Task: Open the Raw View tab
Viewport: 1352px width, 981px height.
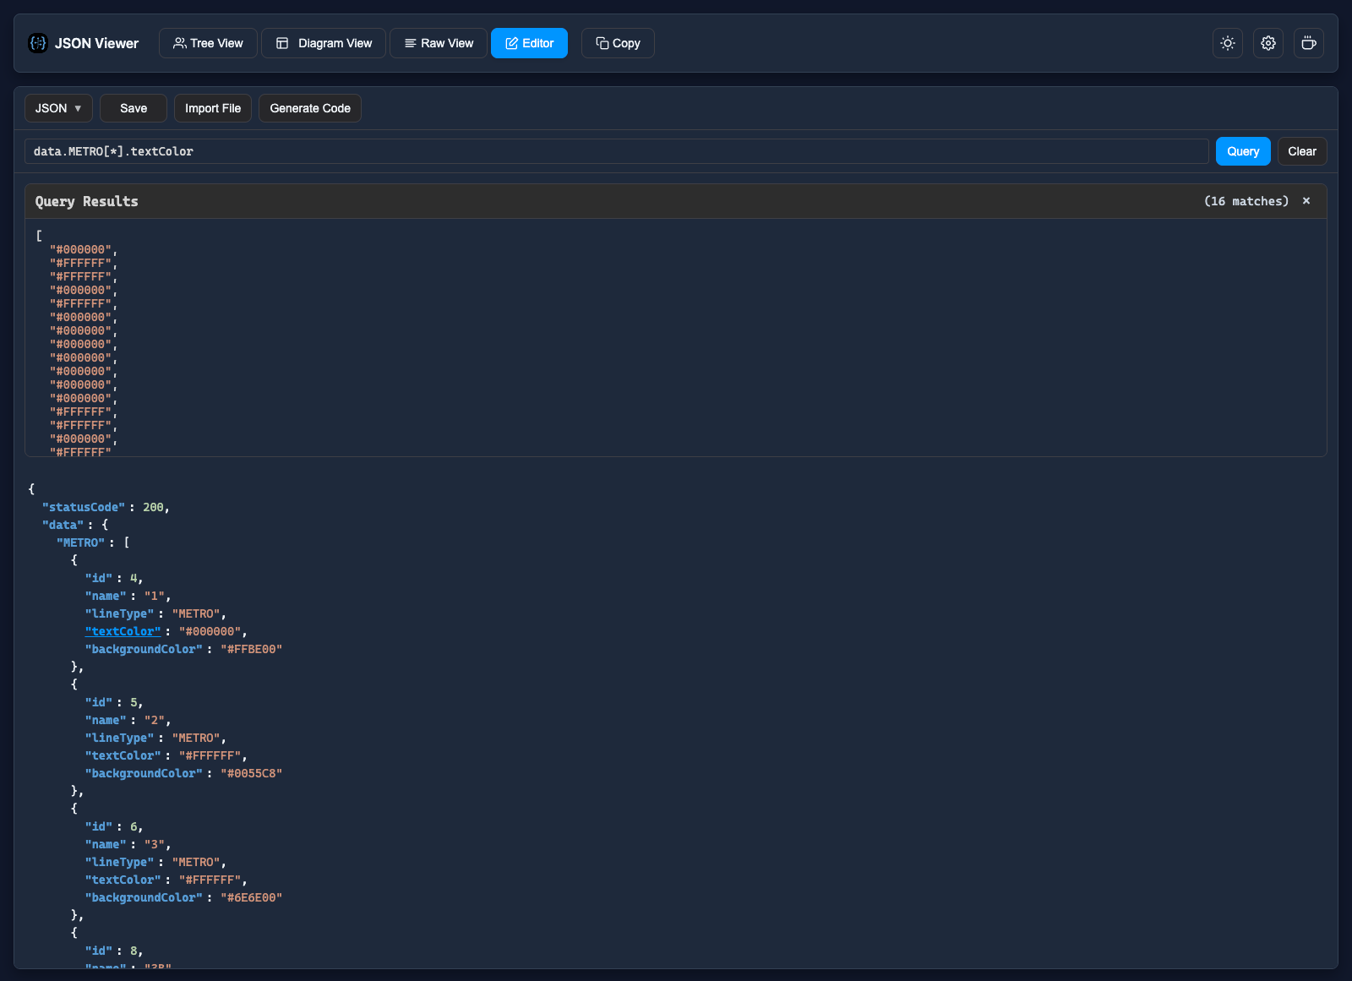Action: coord(439,43)
